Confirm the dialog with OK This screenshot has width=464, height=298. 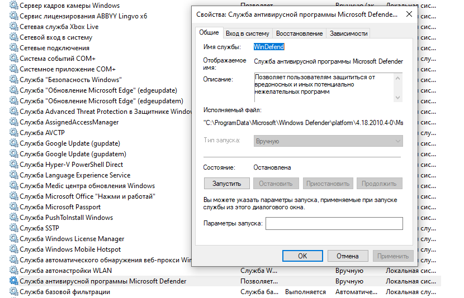coord(302,256)
